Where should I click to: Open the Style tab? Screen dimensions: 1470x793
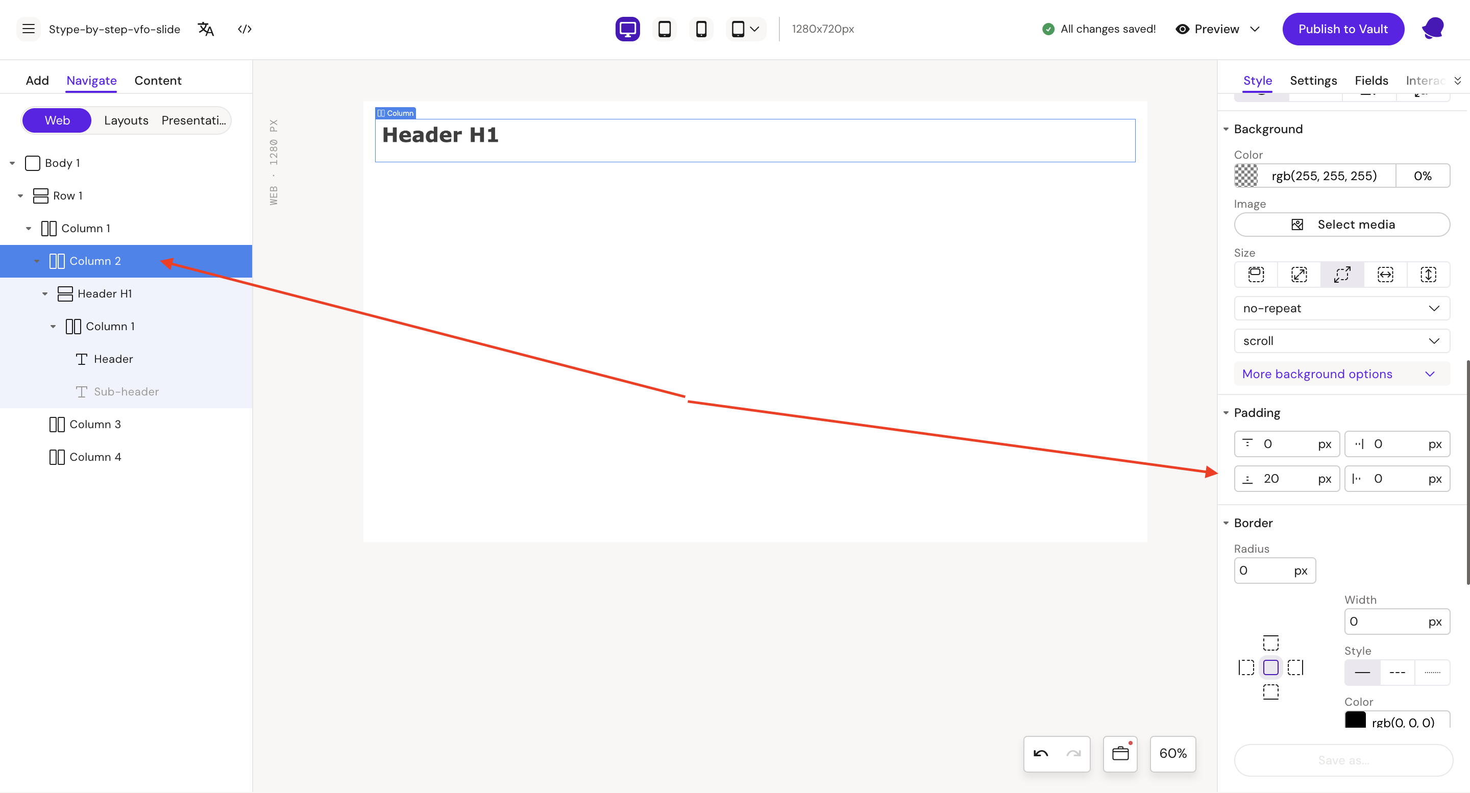coord(1257,81)
